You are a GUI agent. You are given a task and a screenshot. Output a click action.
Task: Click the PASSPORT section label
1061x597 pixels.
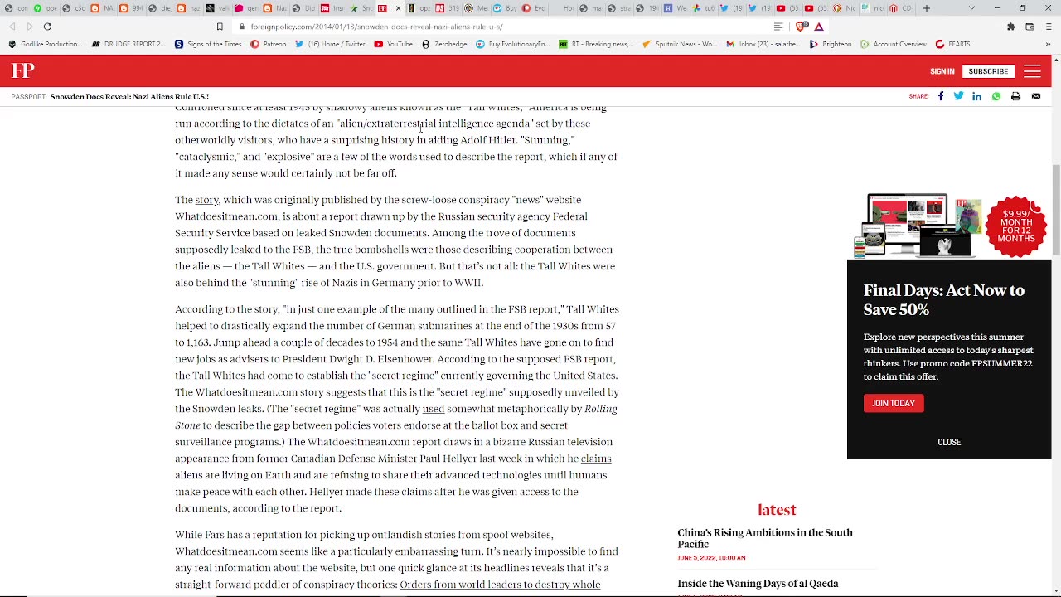click(28, 97)
